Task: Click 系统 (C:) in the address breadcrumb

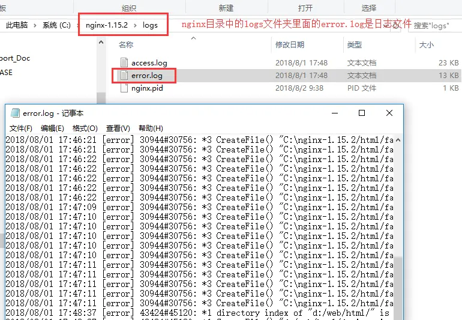Action: [x=56, y=25]
